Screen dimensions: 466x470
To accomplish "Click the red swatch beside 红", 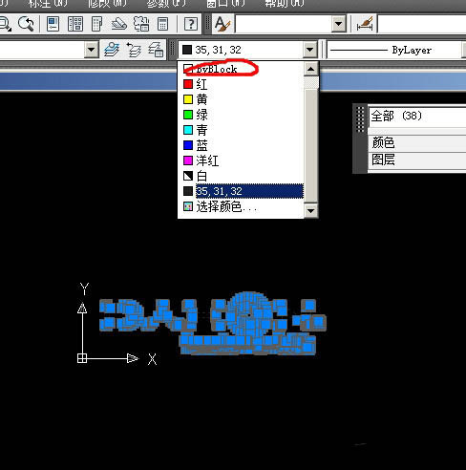I will click(x=188, y=84).
